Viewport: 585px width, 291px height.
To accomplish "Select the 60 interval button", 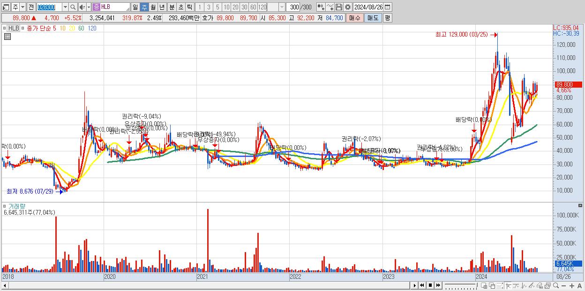I will tap(253, 7).
